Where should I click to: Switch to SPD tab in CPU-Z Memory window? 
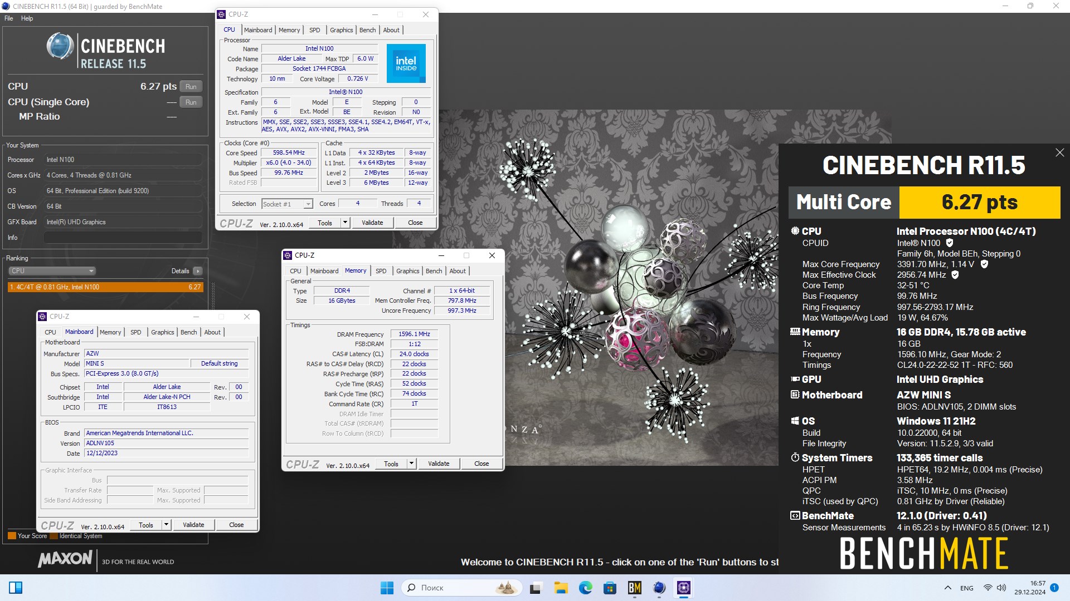click(x=381, y=271)
